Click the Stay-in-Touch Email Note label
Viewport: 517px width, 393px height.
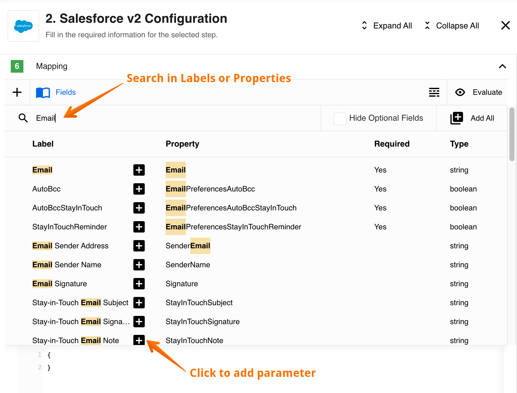click(x=76, y=341)
